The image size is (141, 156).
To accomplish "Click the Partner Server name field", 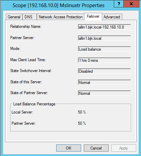I will point(104,38).
